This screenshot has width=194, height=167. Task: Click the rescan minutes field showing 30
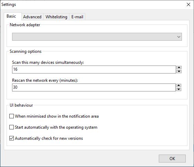(x=94, y=87)
